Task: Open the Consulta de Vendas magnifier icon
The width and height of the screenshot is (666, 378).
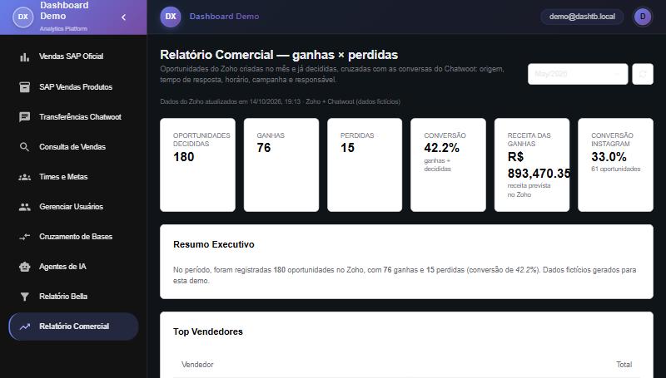Action: tap(25, 147)
